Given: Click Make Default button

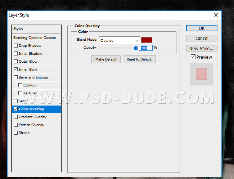Looking at the screenshot, I should [106, 59].
